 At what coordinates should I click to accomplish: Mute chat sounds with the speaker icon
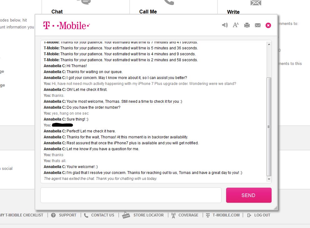[x=225, y=25]
